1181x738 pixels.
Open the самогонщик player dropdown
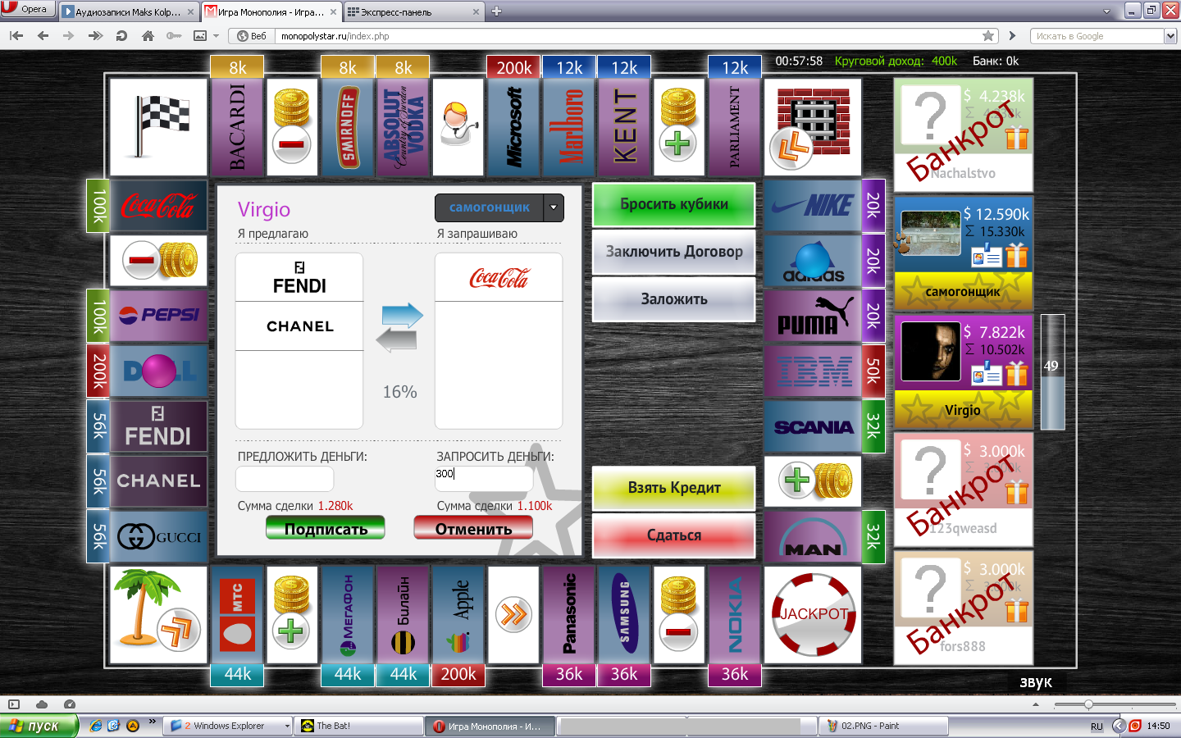[554, 207]
